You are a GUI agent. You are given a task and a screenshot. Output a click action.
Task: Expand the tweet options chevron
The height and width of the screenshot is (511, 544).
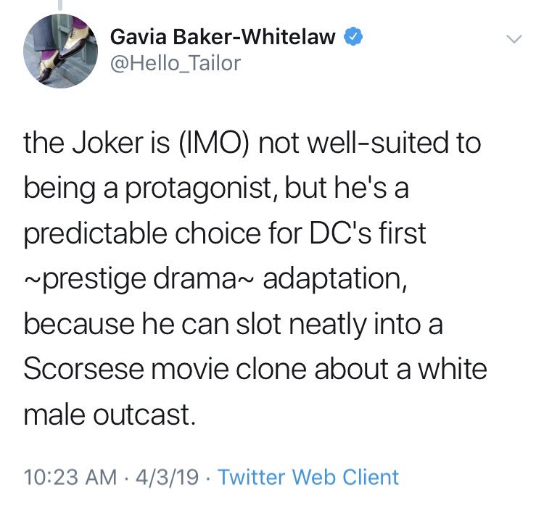tap(514, 38)
